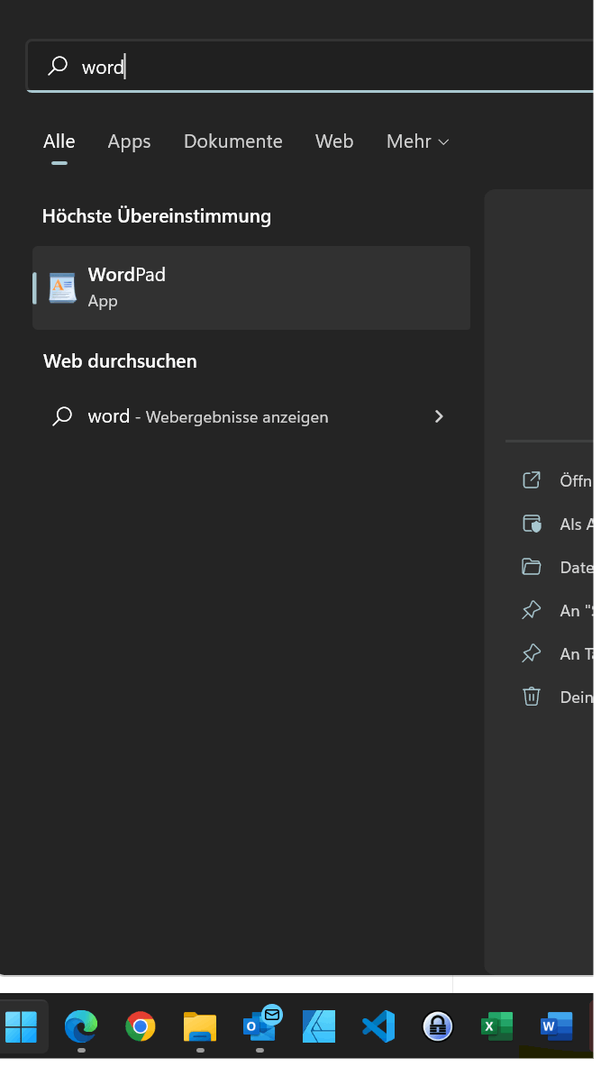Click the Pin to Start pin icon
Viewport: 610px width, 1085px height.
[532, 610]
